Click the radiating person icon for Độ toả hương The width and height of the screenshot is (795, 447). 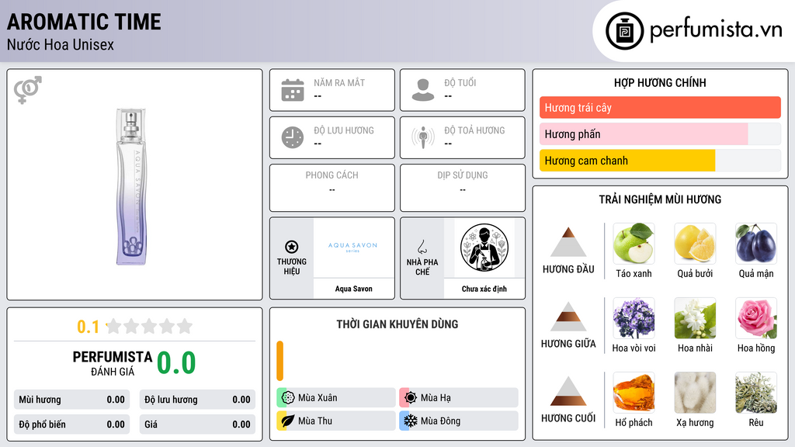click(x=423, y=137)
